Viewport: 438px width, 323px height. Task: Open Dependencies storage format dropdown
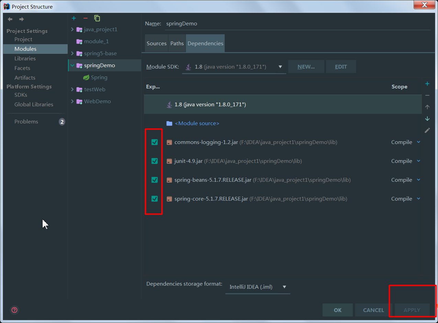258,287
